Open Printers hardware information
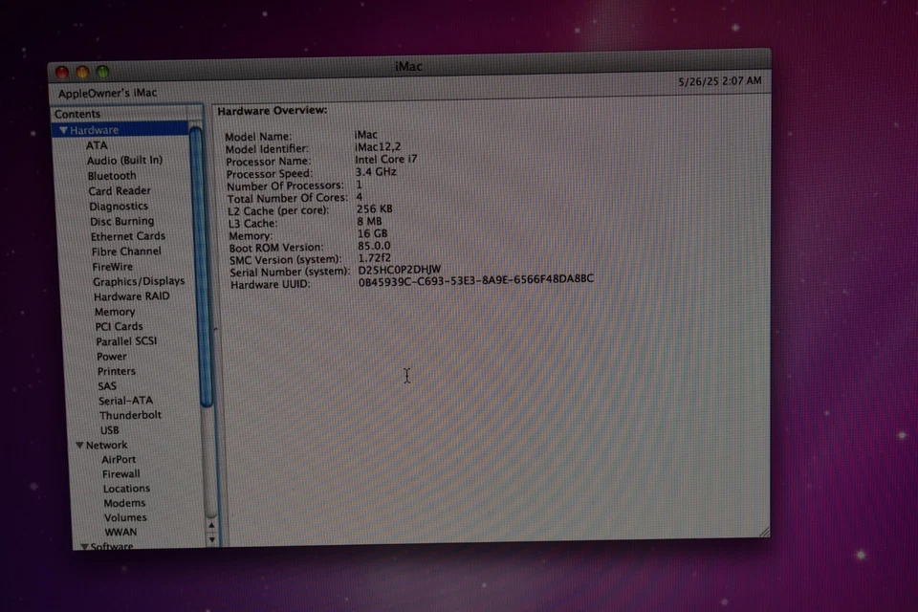Image resolution: width=918 pixels, height=612 pixels. tap(116, 370)
